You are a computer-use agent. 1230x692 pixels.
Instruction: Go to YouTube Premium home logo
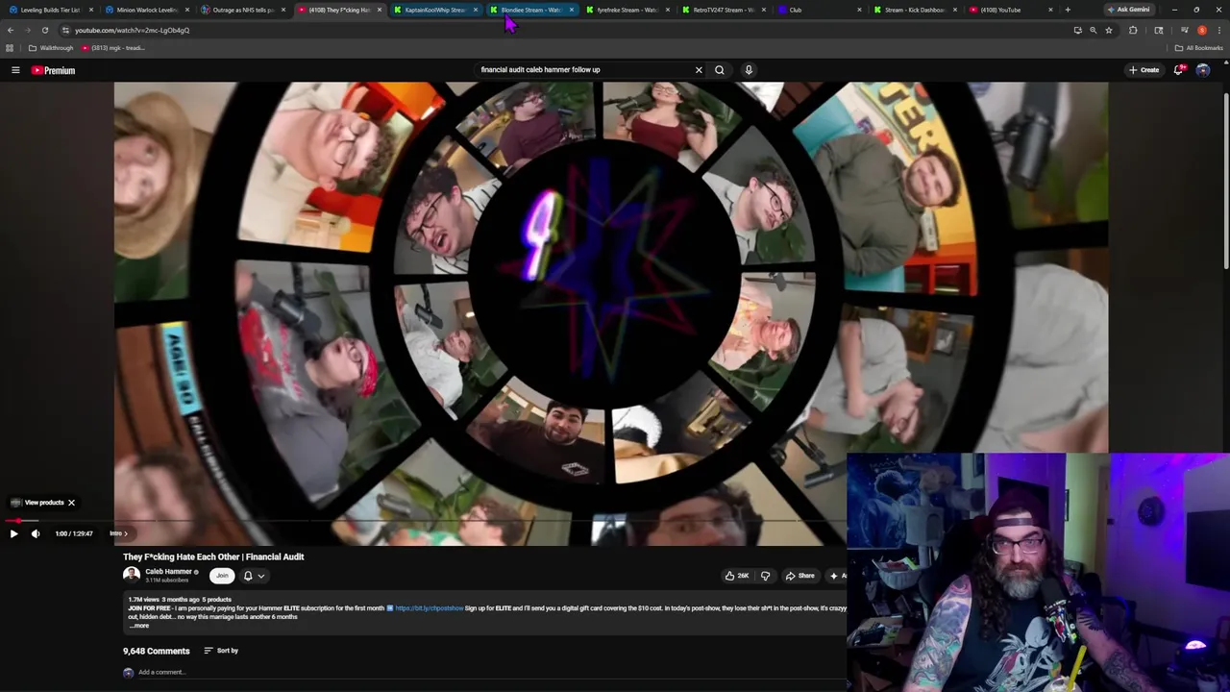[x=53, y=70]
